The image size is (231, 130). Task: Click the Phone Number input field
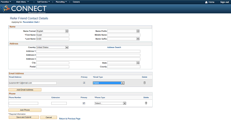click(x=23, y=103)
